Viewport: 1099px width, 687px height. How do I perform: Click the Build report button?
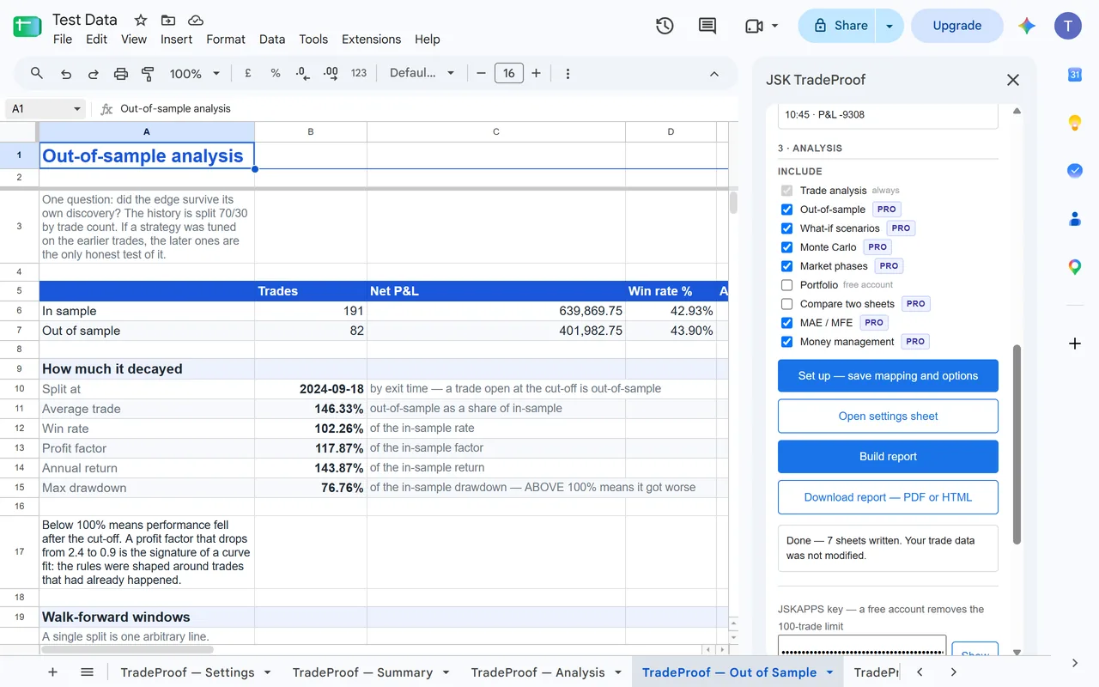888,457
